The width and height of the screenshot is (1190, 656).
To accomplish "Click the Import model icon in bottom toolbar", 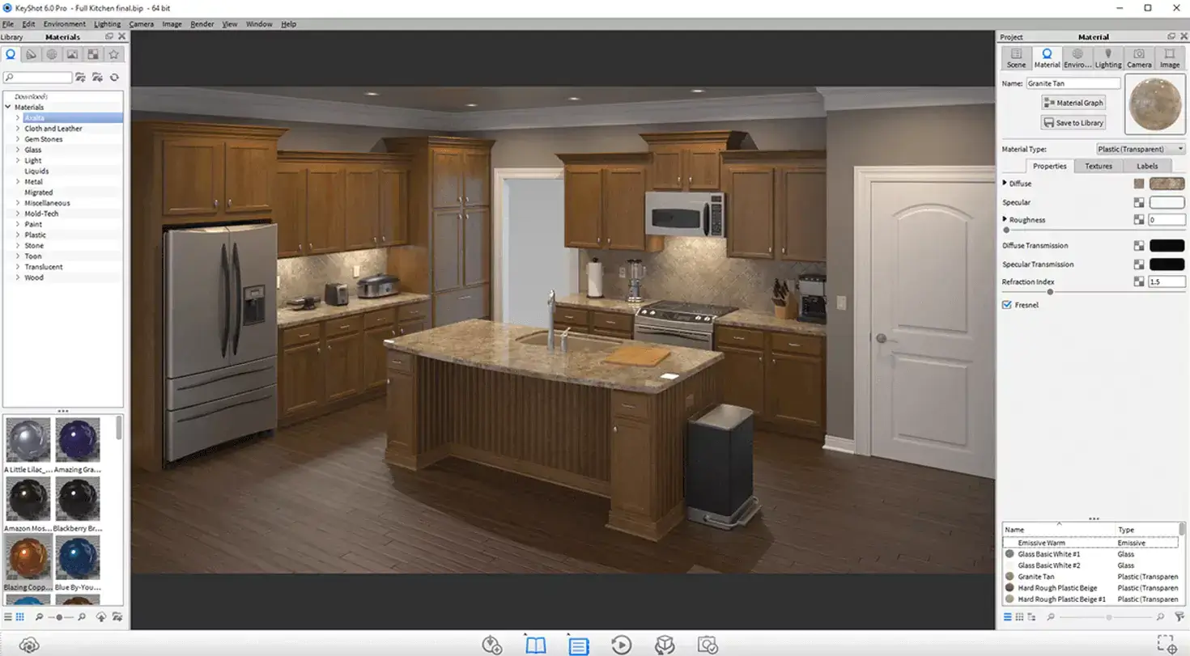I will [x=492, y=645].
